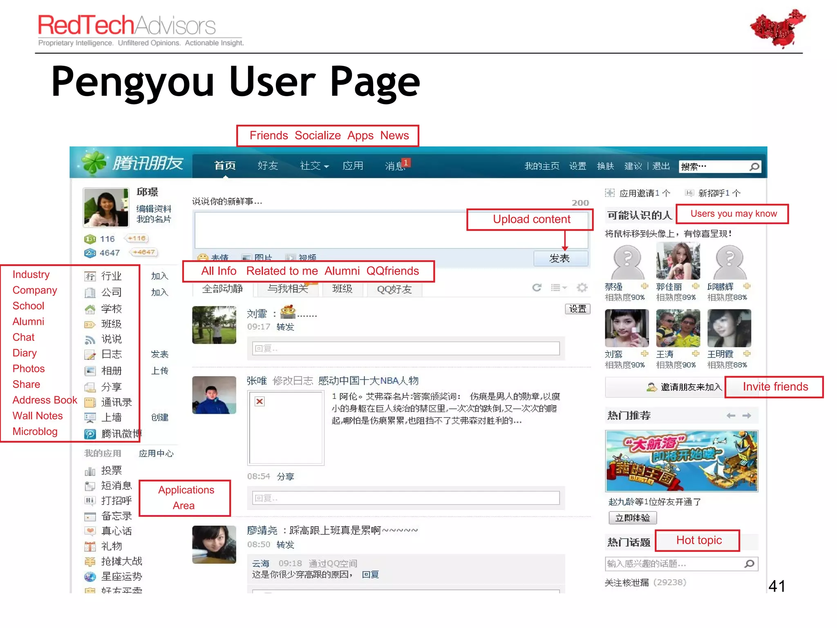This screenshot has width=837, height=628.
Task: Click 邱璟's profile photo
Action: 106,208
